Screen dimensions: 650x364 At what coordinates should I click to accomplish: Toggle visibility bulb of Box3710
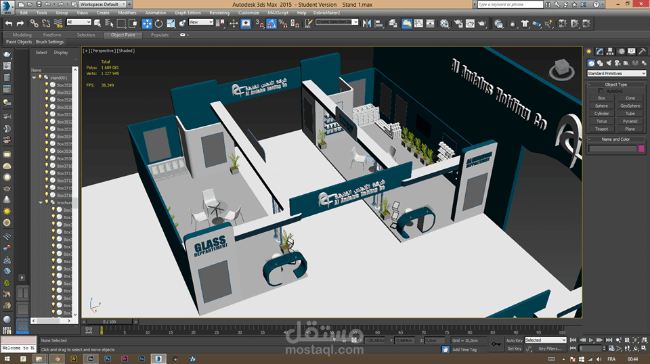pyautogui.click(x=47, y=165)
